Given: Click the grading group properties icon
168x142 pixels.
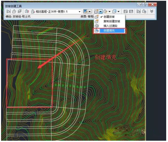Looking at the screenshot, I should click(x=138, y=12).
